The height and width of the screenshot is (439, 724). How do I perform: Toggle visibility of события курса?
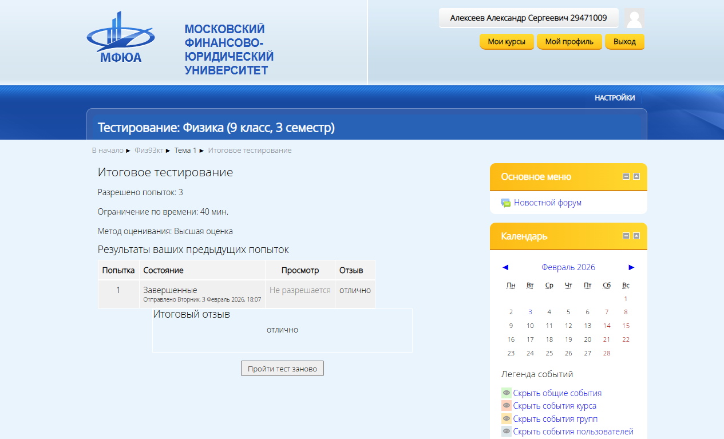[507, 406]
